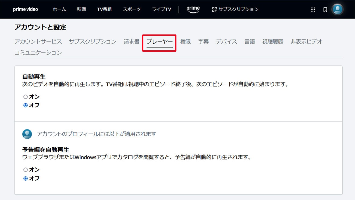Open 映画 in the top navigation
Screen dimensions: 355x200
click(81, 9)
